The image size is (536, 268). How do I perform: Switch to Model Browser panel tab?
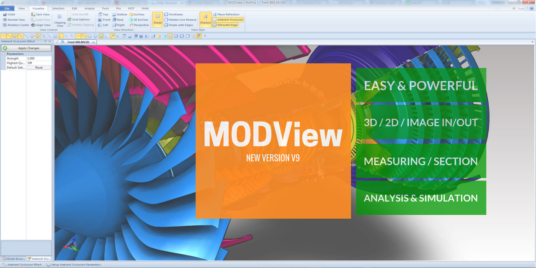coord(13,259)
